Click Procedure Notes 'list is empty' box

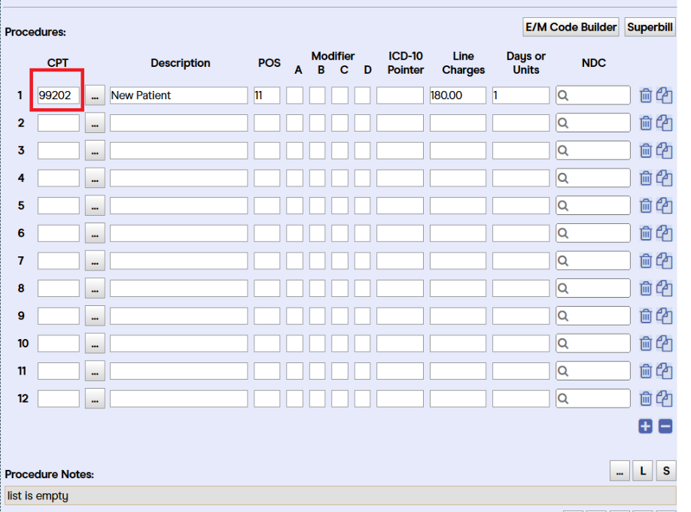tap(340, 495)
